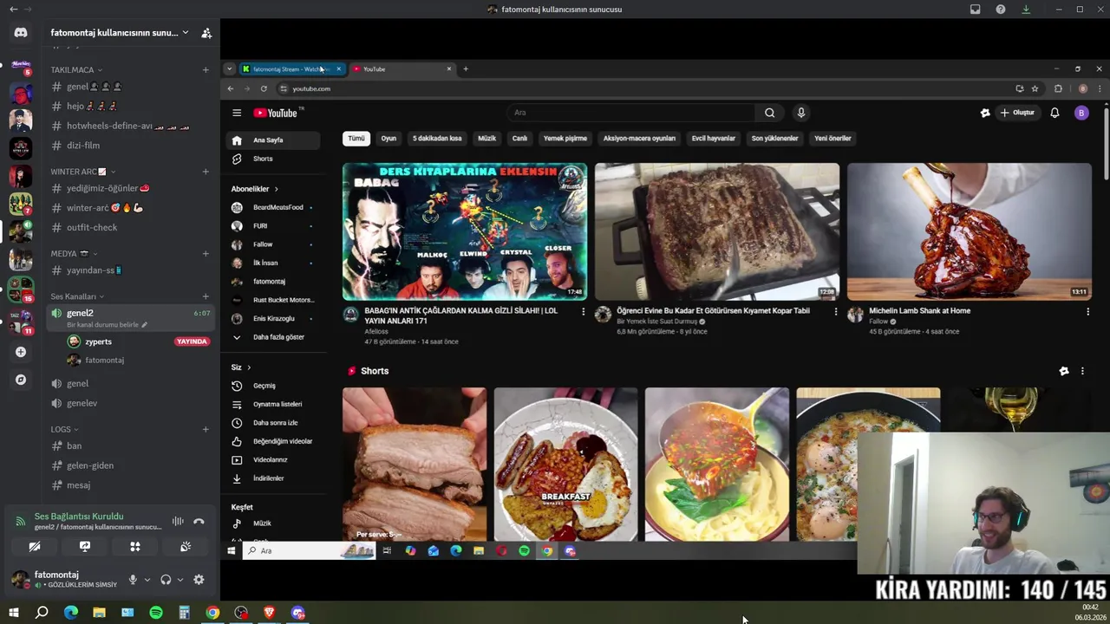The height and width of the screenshot is (624, 1110).
Task: Open Shorts in YouTube sidebar
Action: point(271,159)
